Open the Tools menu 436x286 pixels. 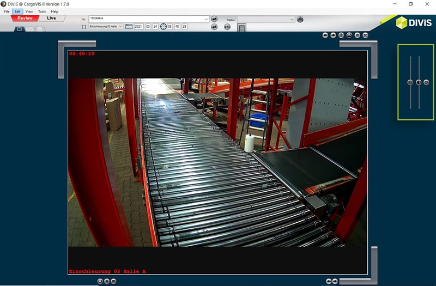[42, 11]
